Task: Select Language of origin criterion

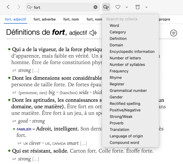Action: pos(126,136)
